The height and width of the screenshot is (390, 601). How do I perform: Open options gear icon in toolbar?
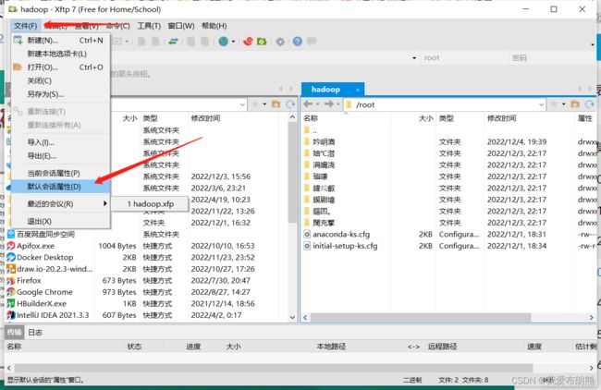click(280, 42)
